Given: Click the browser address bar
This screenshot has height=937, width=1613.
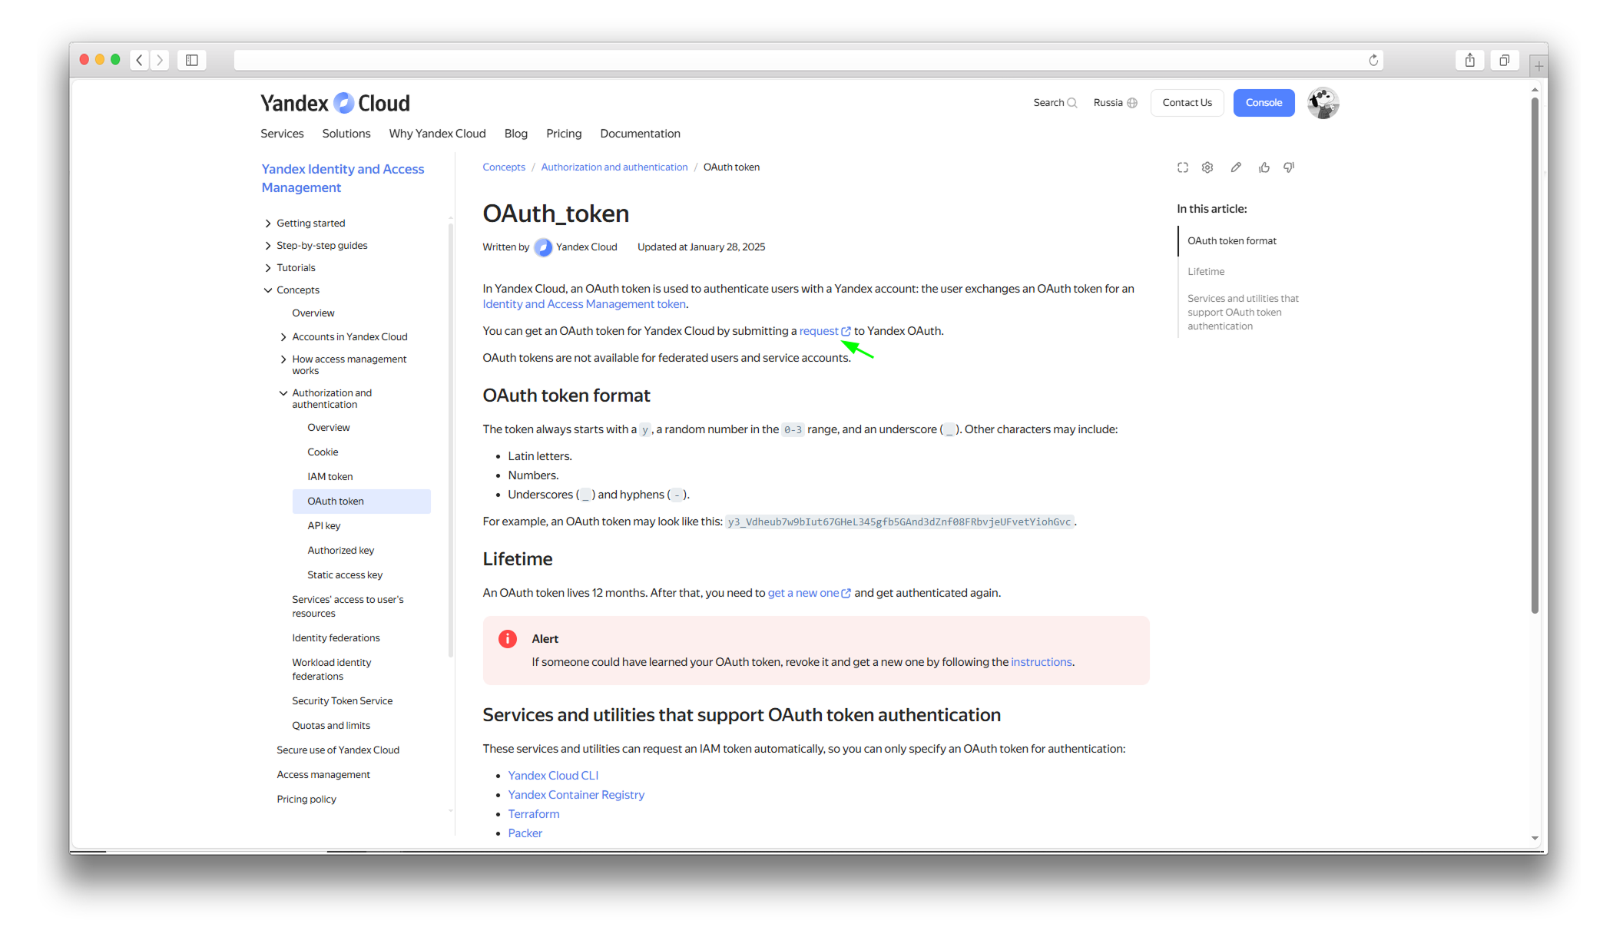Looking at the screenshot, I should [x=799, y=60].
